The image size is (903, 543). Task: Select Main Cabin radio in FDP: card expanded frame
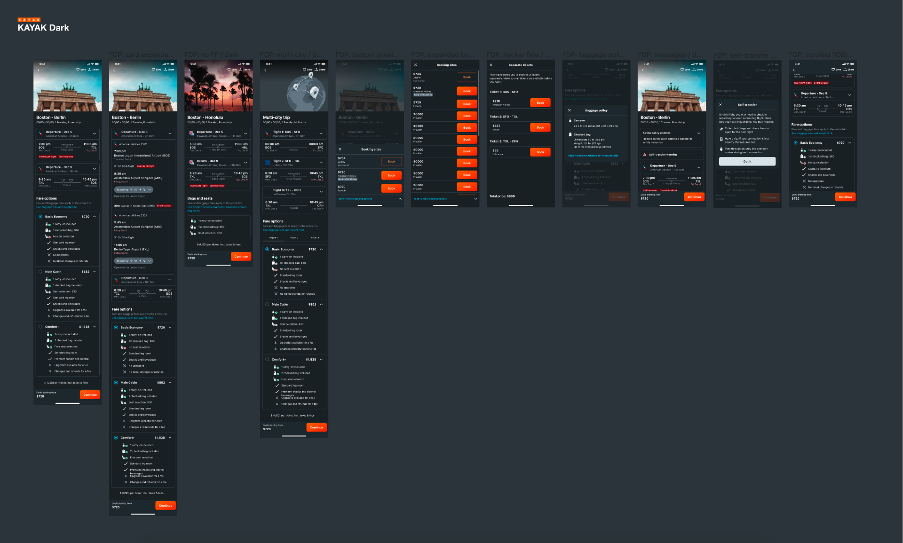click(x=116, y=382)
